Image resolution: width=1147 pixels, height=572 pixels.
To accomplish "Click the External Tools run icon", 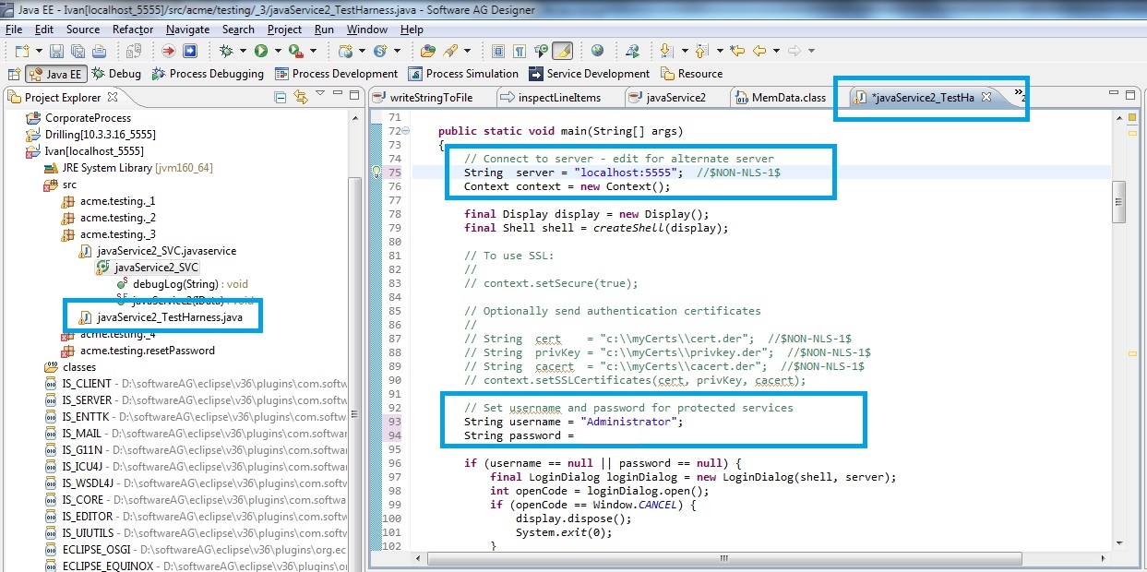I will pyautogui.click(x=295, y=51).
